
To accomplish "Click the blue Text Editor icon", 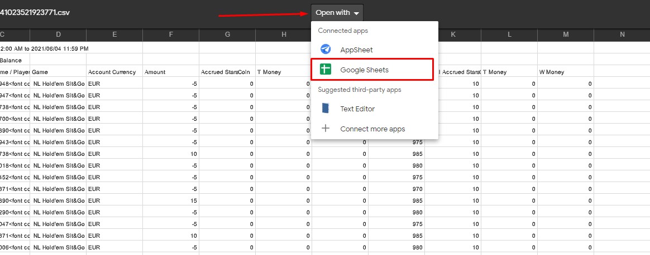I will pos(326,109).
